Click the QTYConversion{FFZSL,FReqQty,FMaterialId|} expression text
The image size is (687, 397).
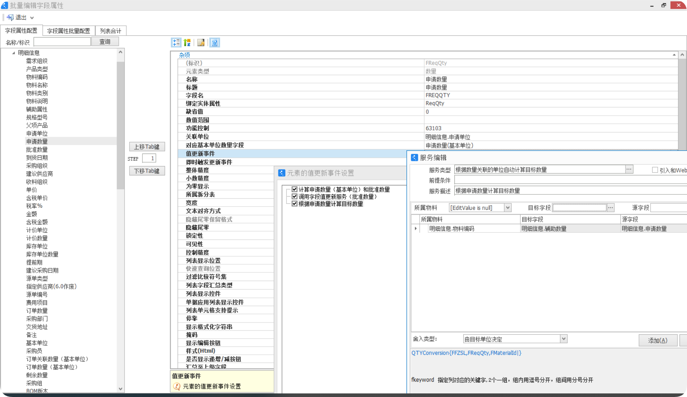pyautogui.click(x=466, y=353)
